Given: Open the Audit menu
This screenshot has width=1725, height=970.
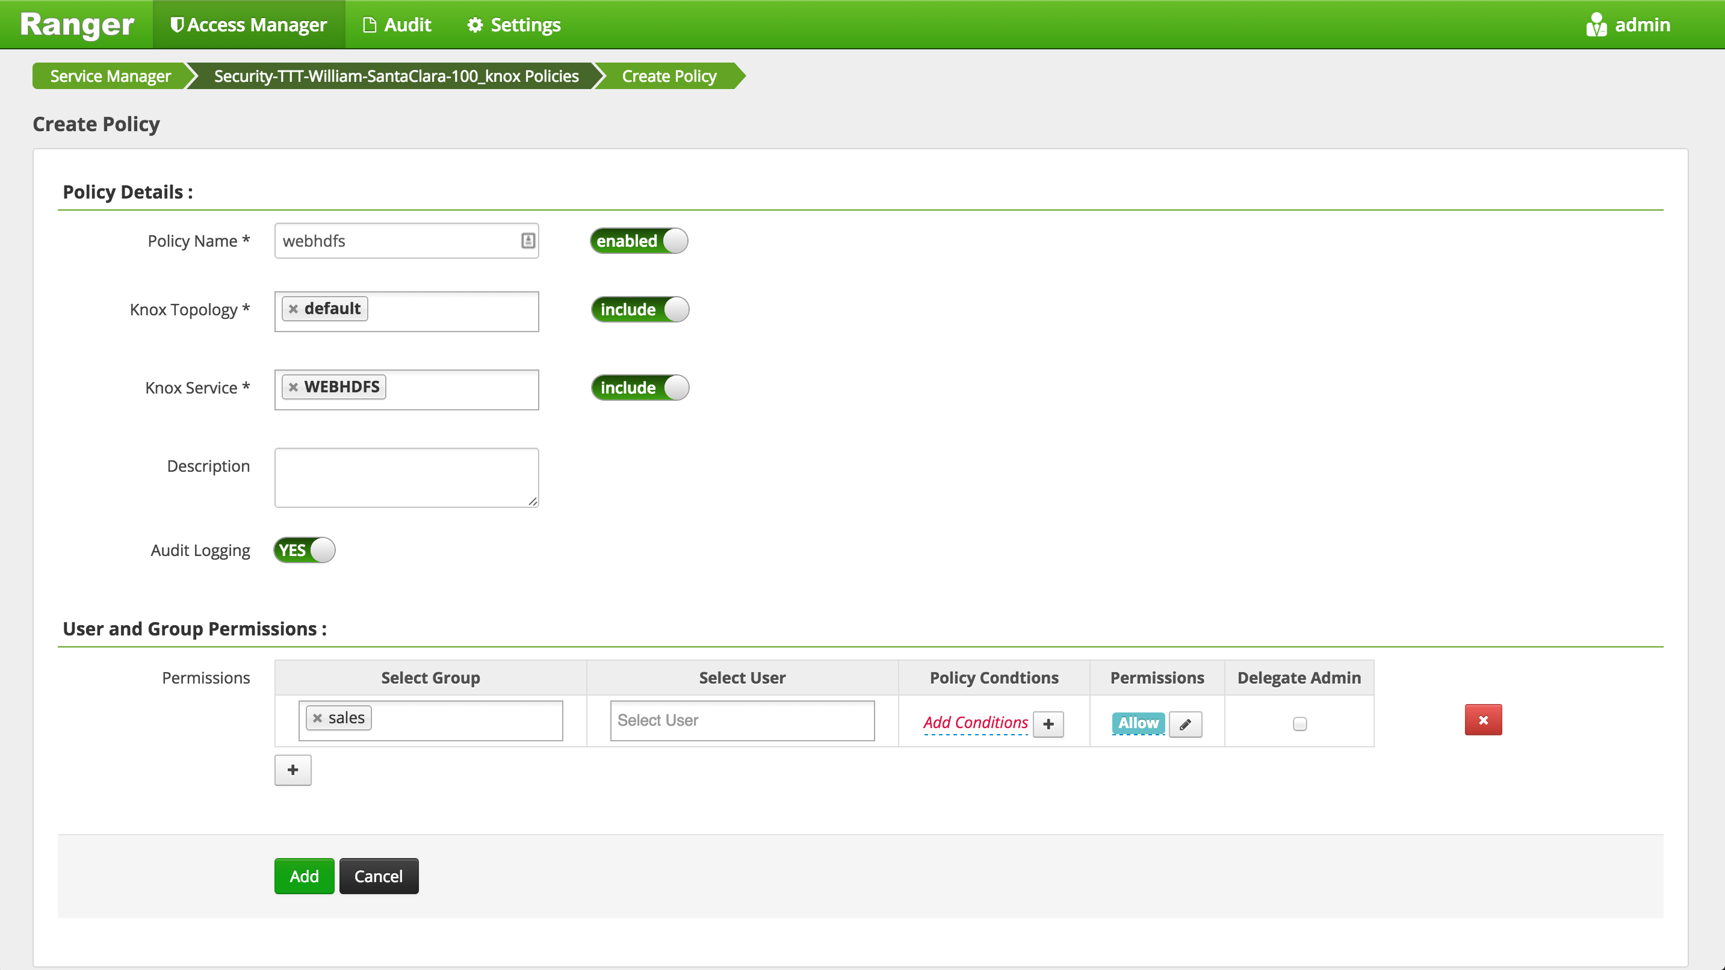Looking at the screenshot, I should pyautogui.click(x=397, y=25).
